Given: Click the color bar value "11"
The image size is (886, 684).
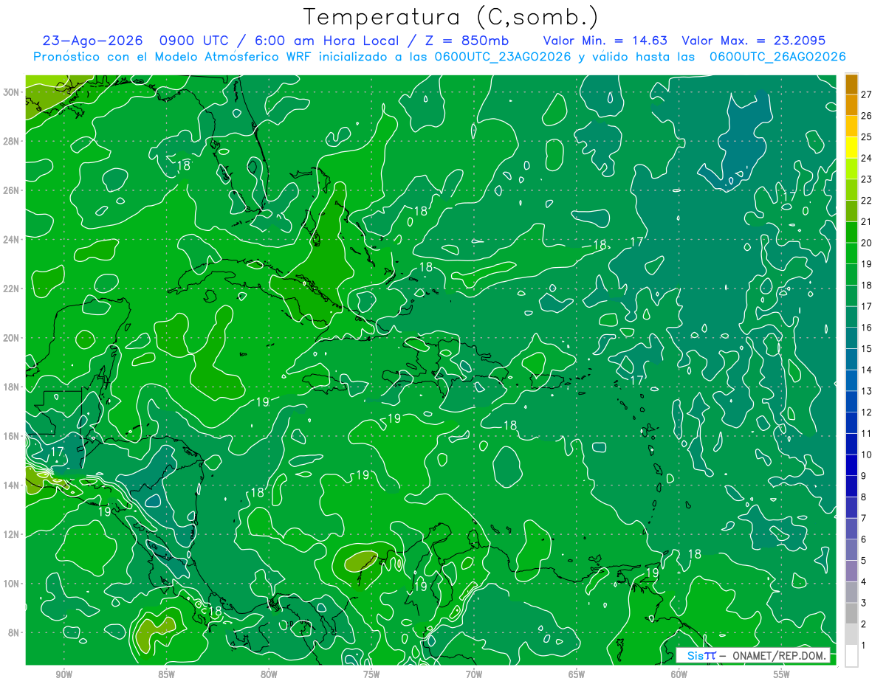Looking at the screenshot, I should 866,434.
